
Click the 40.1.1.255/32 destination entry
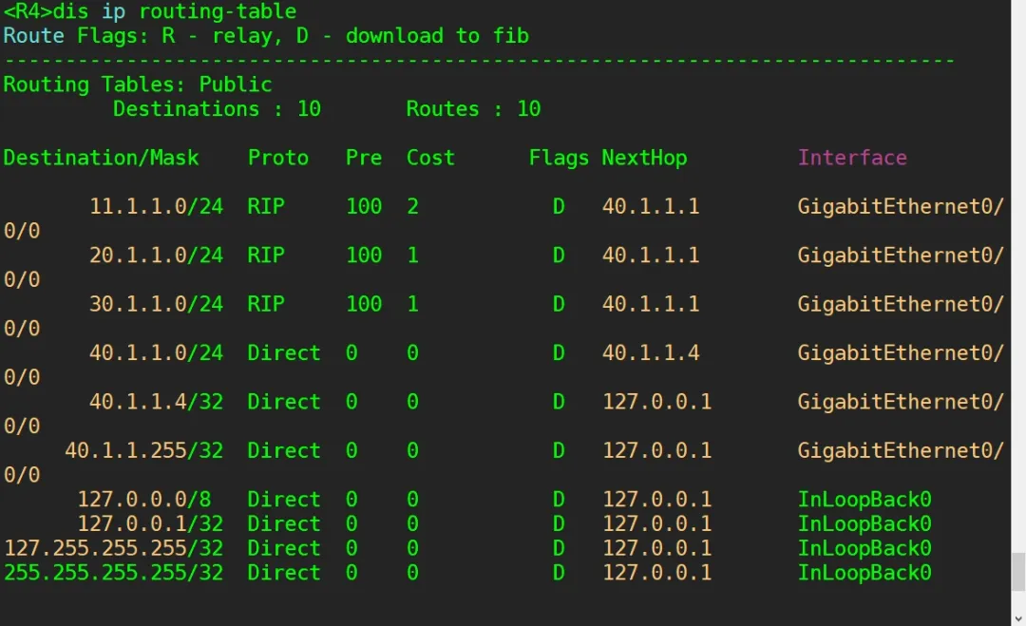point(143,450)
